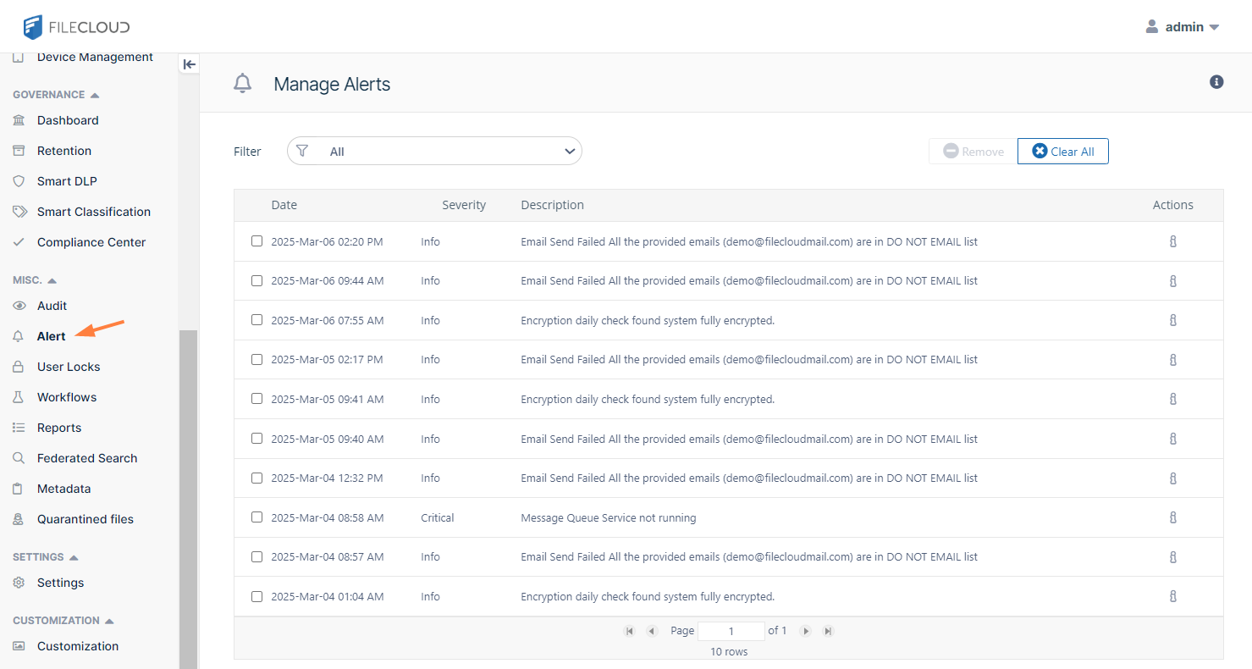
Task: Tick checkbox for 2025-Mar-04 01:04 AM alert
Action: click(x=256, y=596)
